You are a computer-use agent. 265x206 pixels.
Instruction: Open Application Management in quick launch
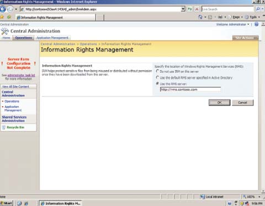point(13,108)
